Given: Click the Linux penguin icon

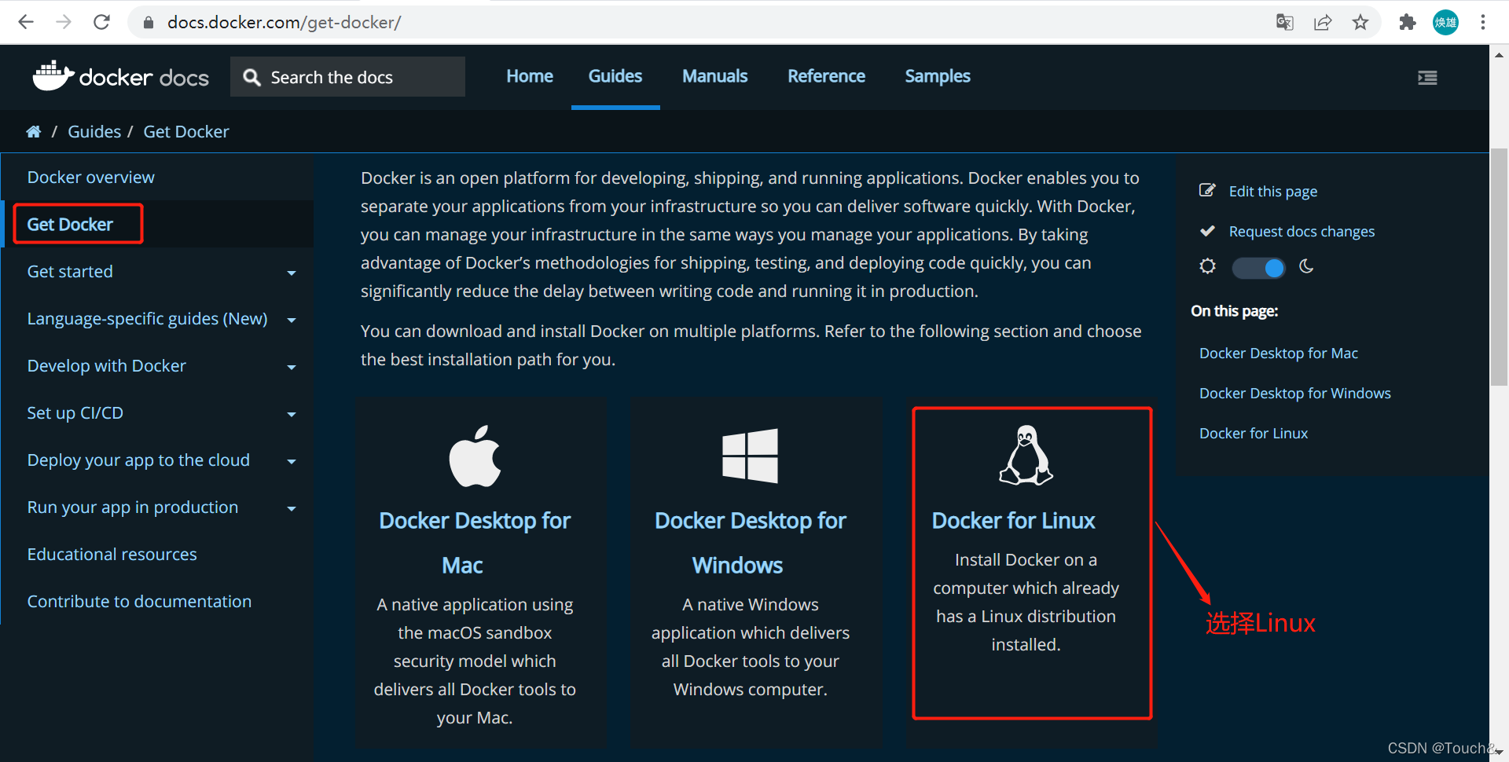Looking at the screenshot, I should click(1026, 455).
